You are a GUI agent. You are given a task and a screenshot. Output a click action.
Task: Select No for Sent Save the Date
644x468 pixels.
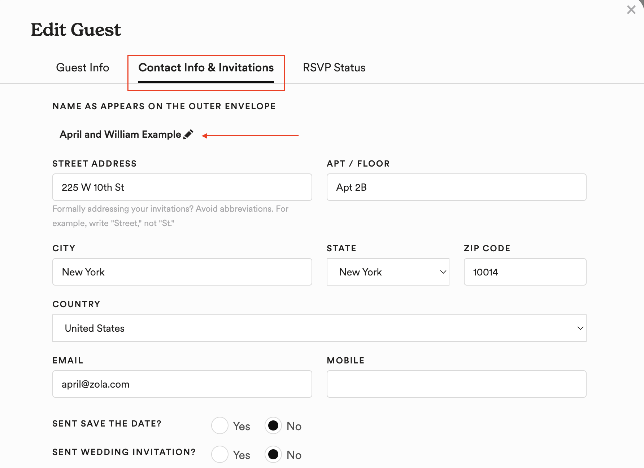pyautogui.click(x=273, y=426)
